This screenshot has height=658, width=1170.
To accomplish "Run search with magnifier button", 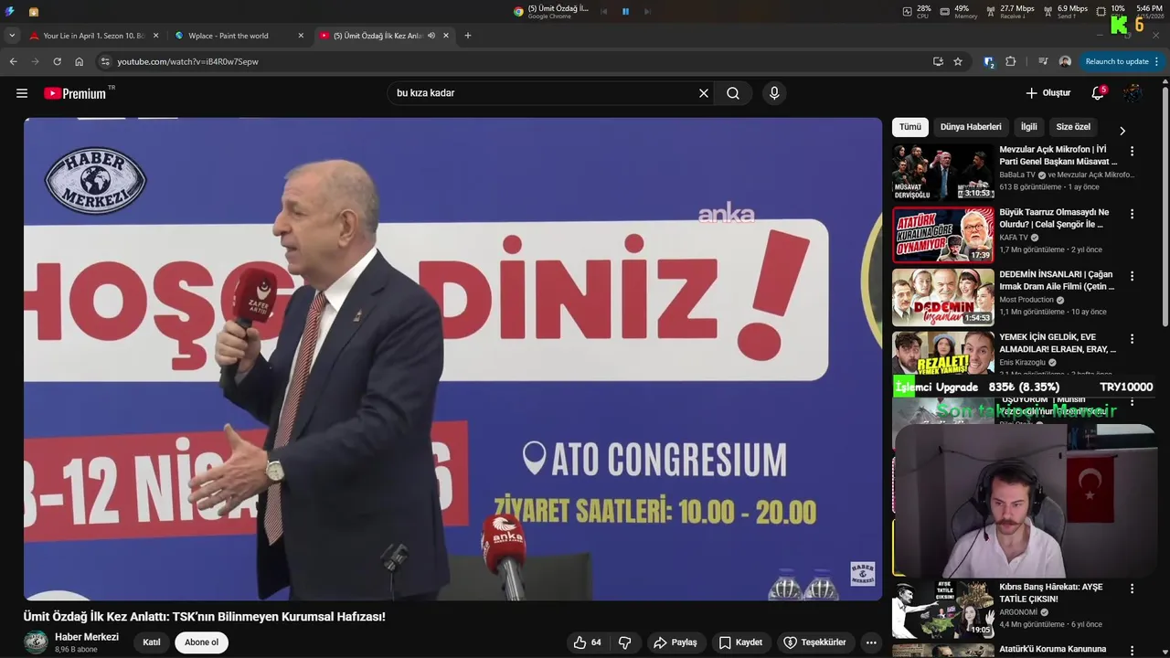I will pos(733,93).
